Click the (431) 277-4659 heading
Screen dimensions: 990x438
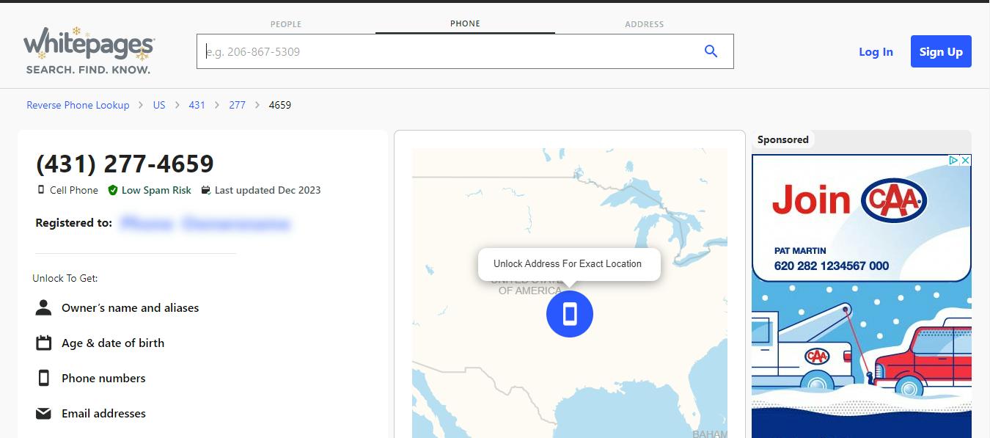[x=125, y=164]
